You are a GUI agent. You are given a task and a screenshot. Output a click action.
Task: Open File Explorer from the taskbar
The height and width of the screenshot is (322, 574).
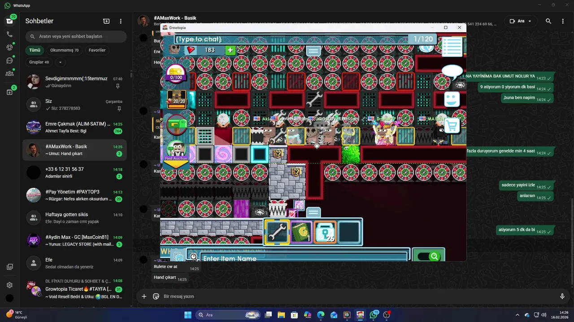281,315
